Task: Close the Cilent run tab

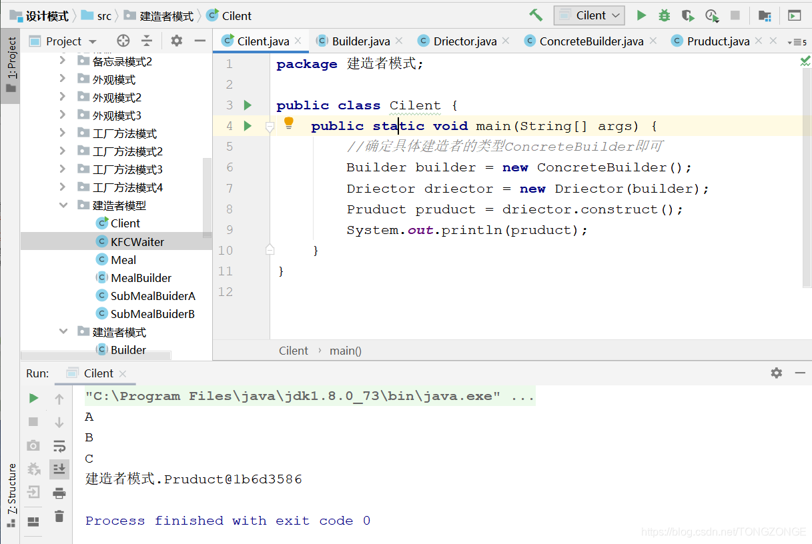Action: coord(123,373)
